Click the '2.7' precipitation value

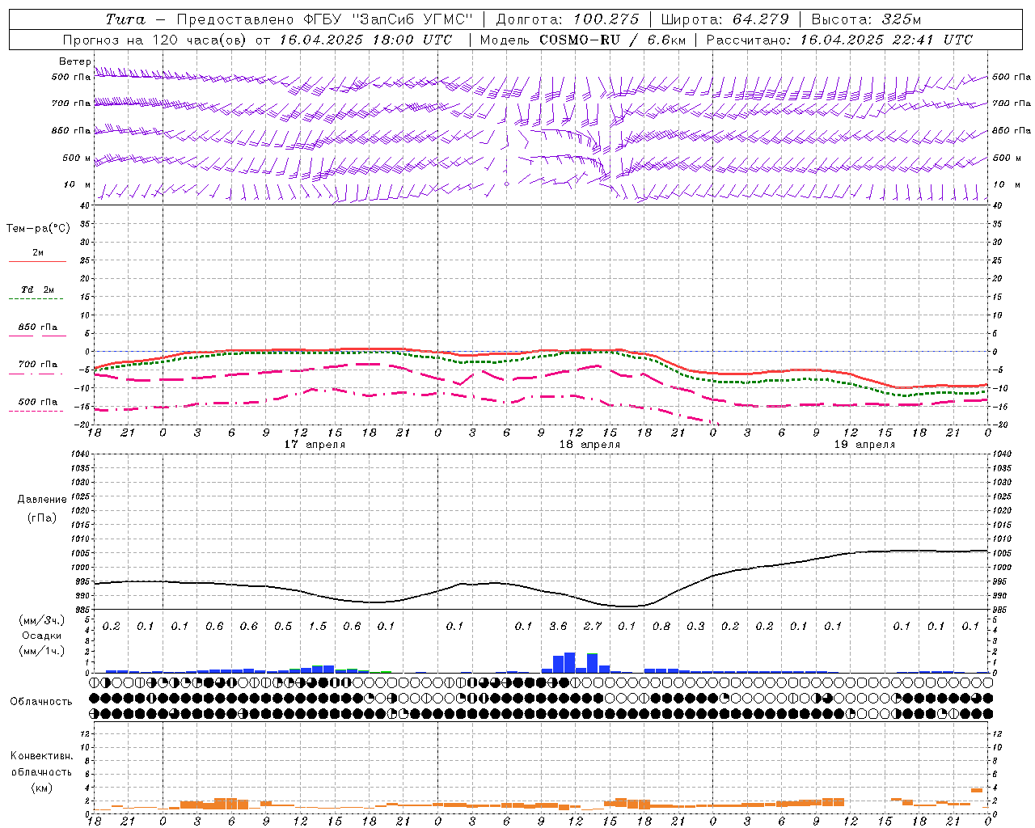593,626
